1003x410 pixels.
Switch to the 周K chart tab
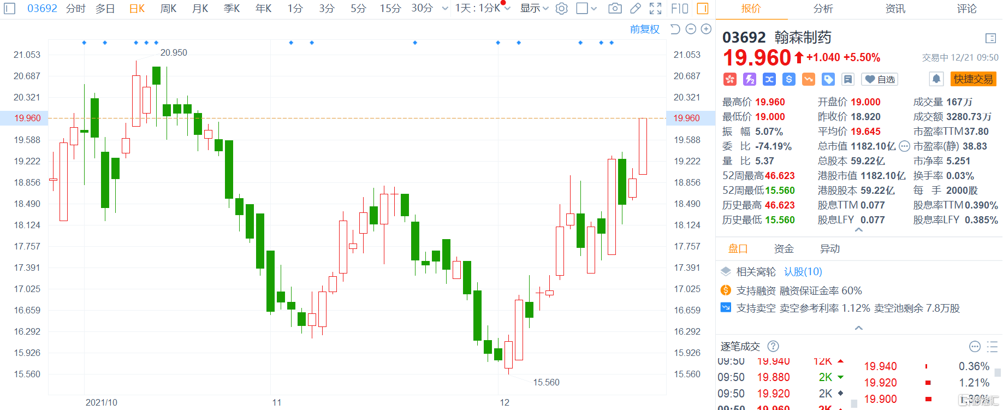168,9
